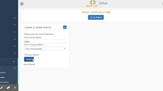Expand the second sidebar menu chevron
The image size is (163, 91).
pos(15,25)
